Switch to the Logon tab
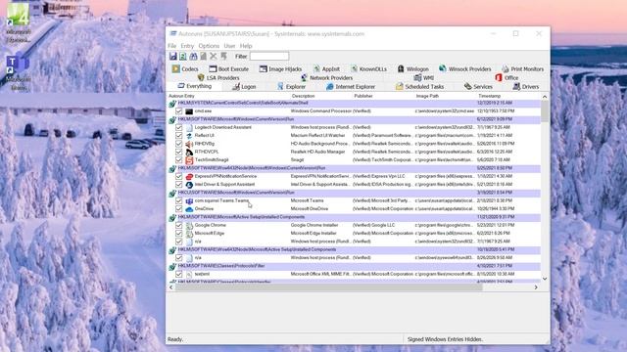Image resolution: width=627 pixels, height=352 pixels. point(244,87)
